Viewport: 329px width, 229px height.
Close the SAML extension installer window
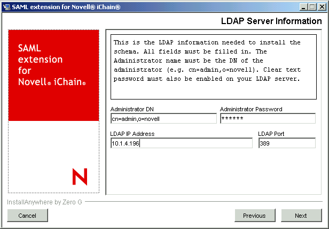[x=322, y=7]
